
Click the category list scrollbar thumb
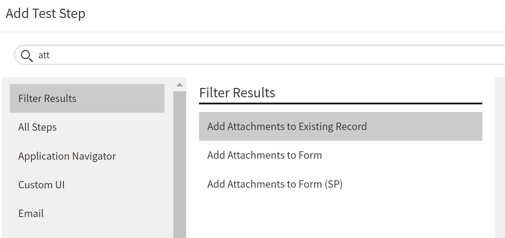pos(180,164)
